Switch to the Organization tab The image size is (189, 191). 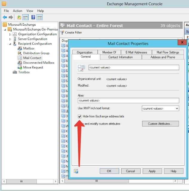[x=85, y=52]
